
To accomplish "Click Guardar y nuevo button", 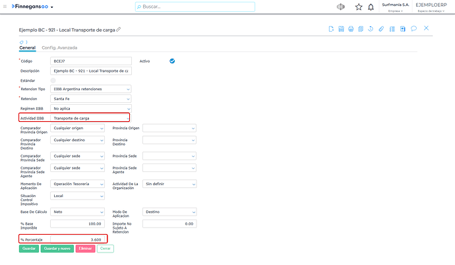I will click(x=57, y=249).
